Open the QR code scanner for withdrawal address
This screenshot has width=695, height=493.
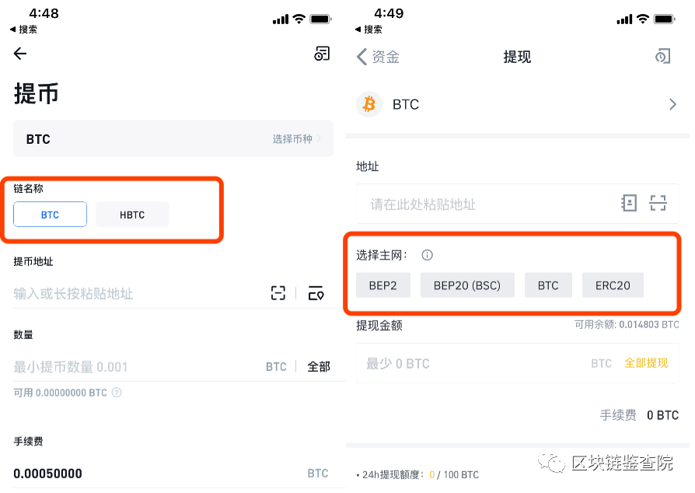click(x=278, y=293)
